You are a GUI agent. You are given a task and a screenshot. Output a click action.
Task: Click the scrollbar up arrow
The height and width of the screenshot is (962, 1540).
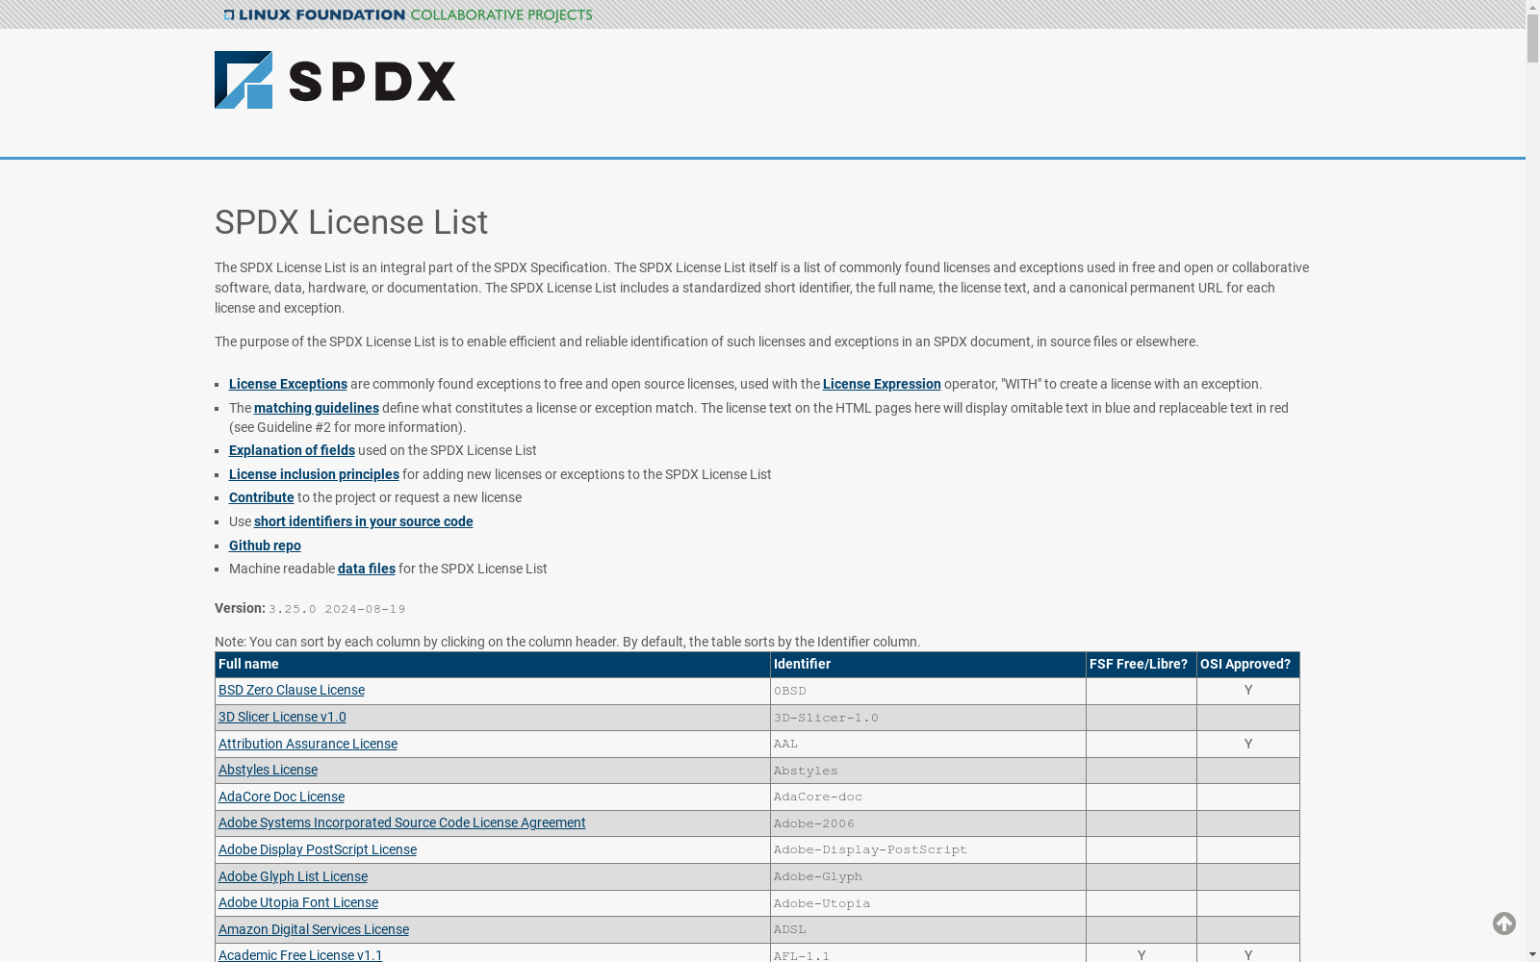(1532, 7)
